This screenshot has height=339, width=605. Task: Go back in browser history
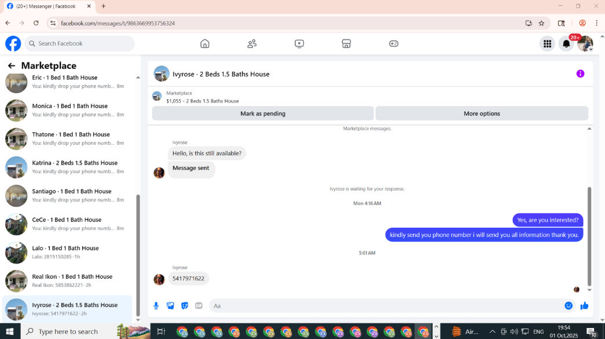point(8,23)
